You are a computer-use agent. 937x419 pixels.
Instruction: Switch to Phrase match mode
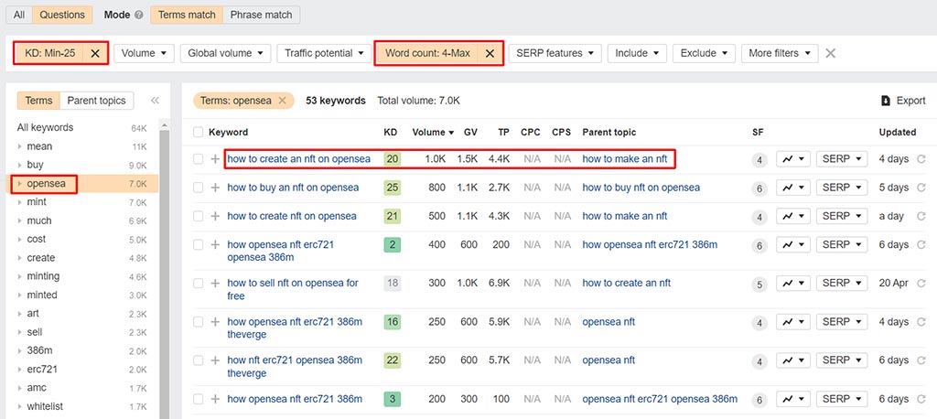tap(262, 16)
